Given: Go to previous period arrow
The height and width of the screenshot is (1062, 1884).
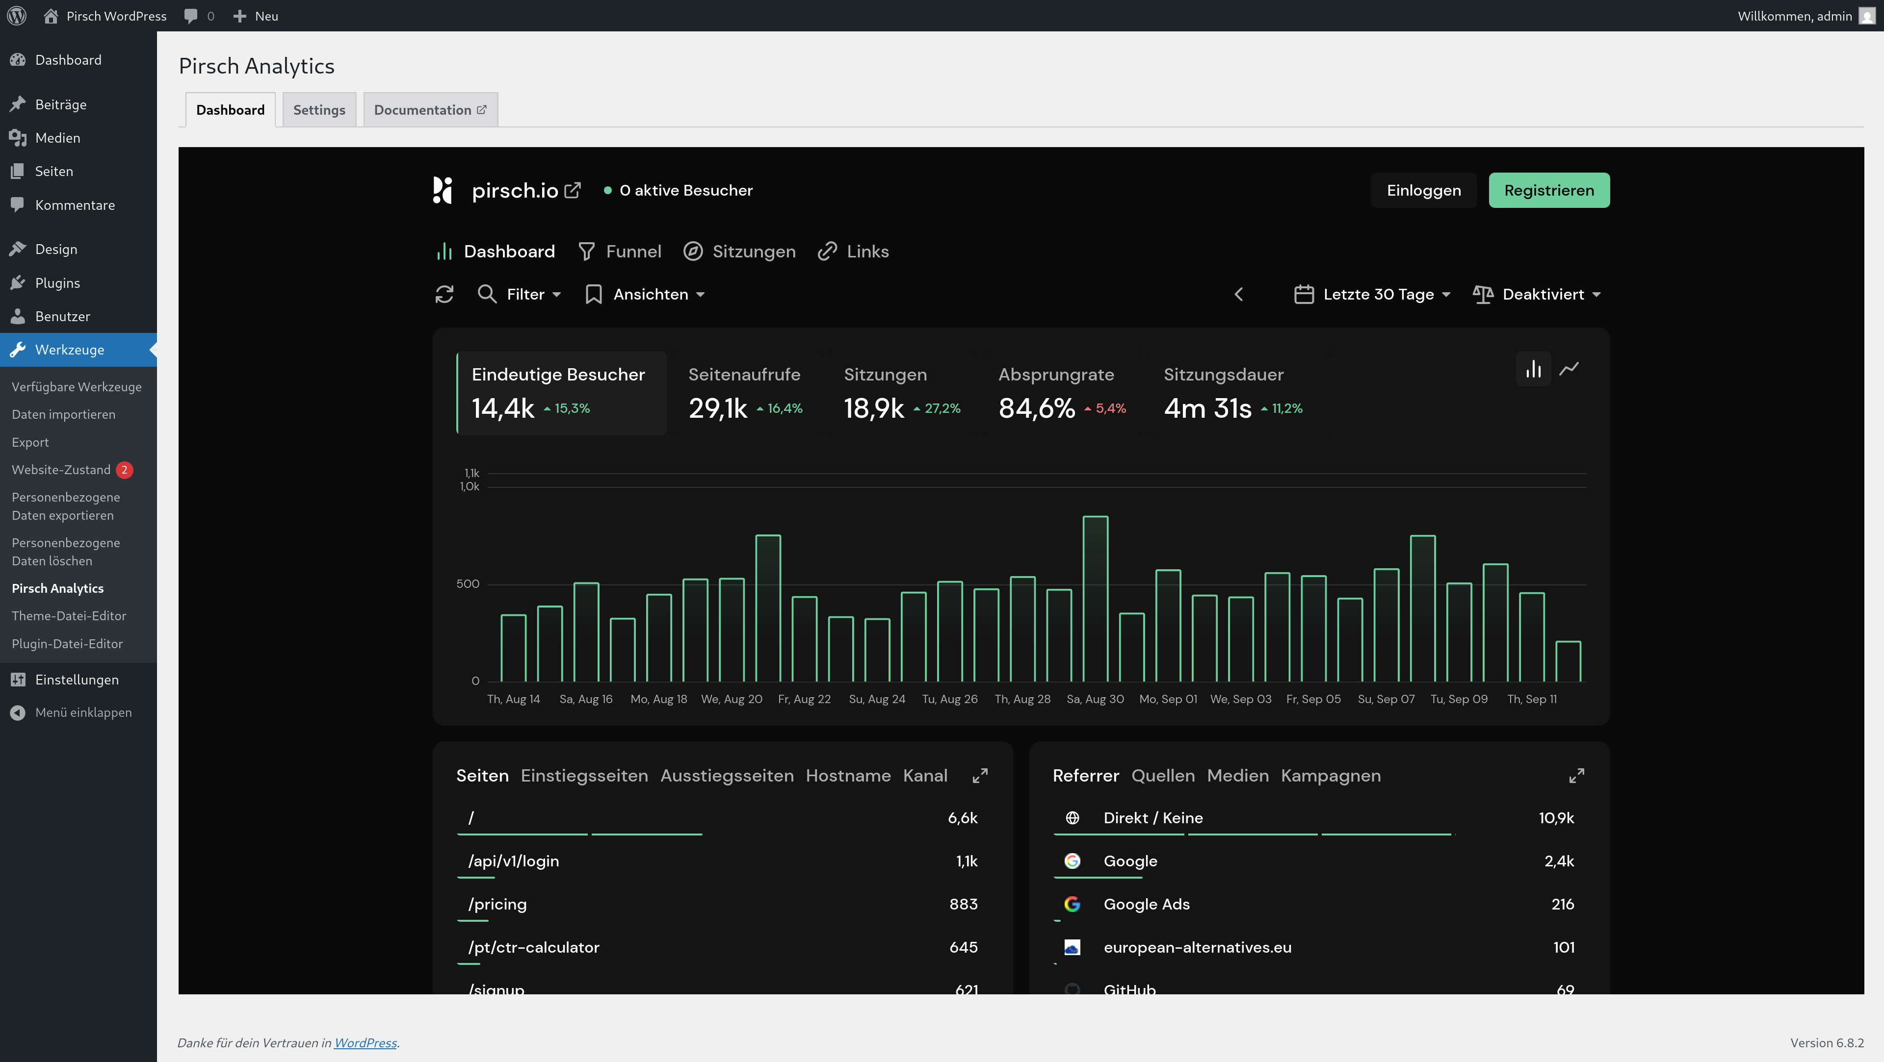Looking at the screenshot, I should 1239,294.
